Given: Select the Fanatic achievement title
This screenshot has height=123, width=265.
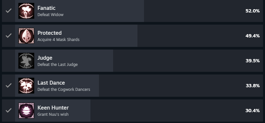Looking at the screenshot, I should pyautogui.click(x=46, y=8).
